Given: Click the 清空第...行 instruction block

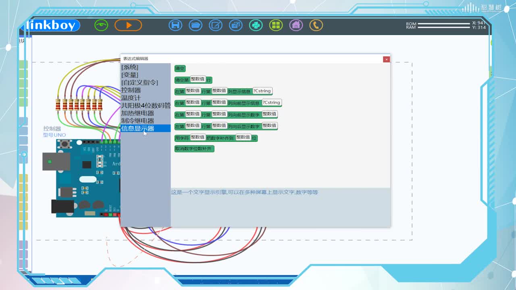Looking at the screenshot, I should coord(193,80).
